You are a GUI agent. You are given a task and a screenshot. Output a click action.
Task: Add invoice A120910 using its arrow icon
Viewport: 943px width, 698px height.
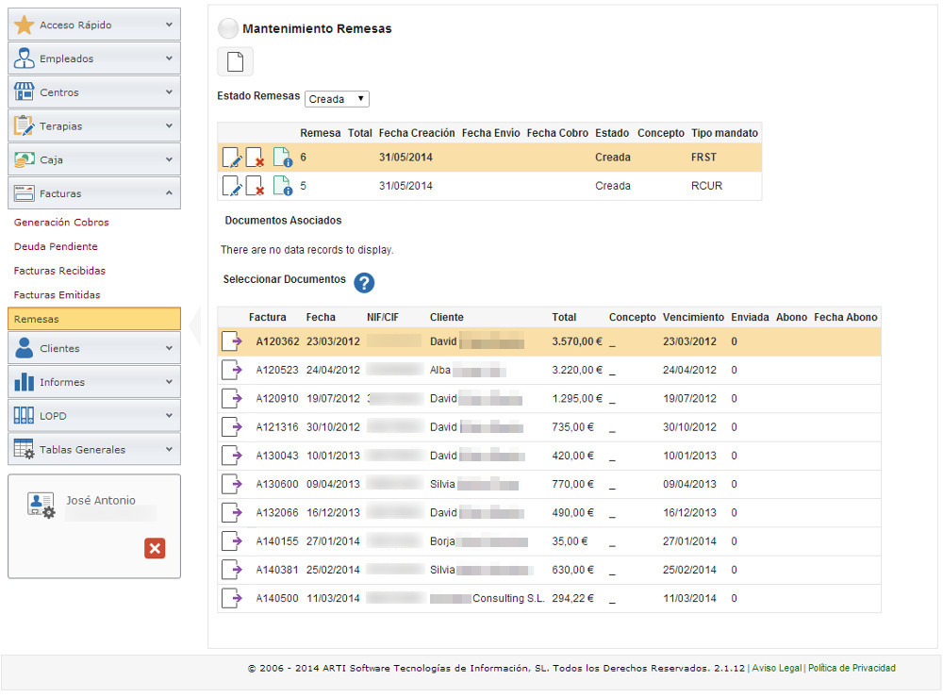(232, 398)
